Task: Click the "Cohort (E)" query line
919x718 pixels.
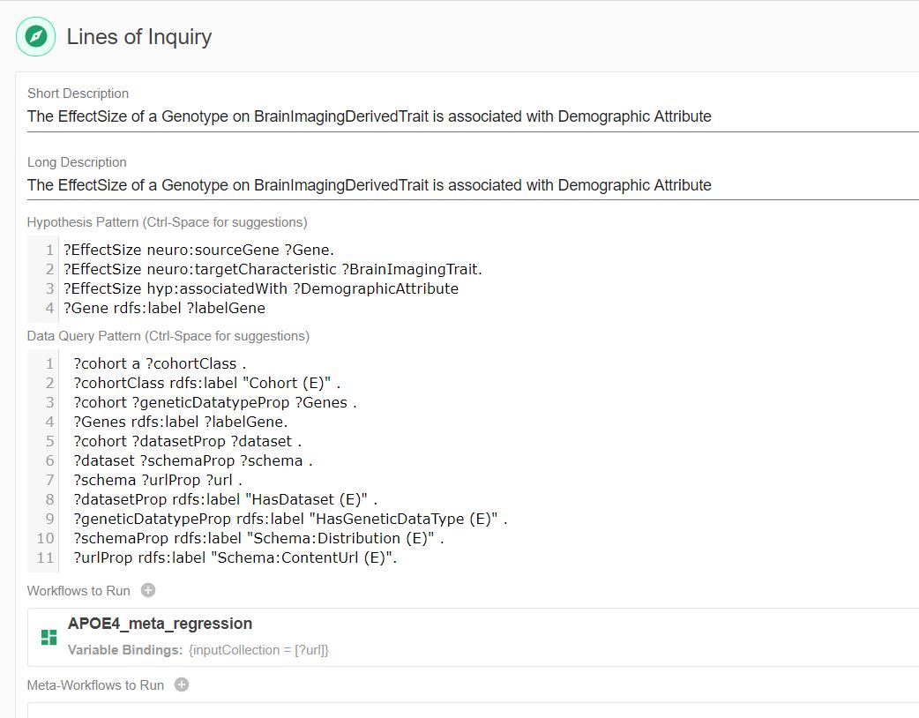Action: click(206, 383)
